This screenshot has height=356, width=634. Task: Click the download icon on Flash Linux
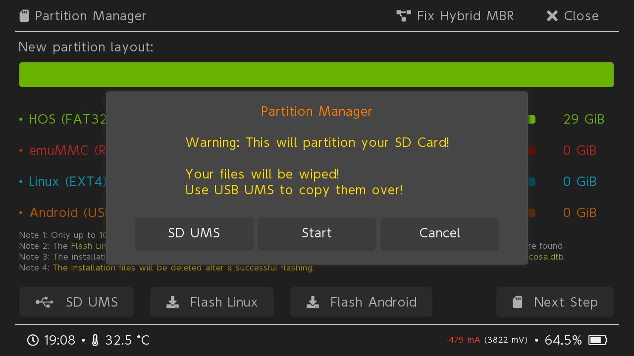pyautogui.click(x=172, y=302)
